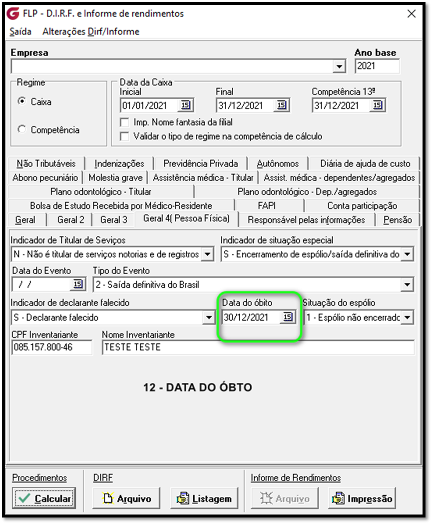Click the Nome Inventariante field
The width and height of the screenshot is (432, 524).
tap(258, 347)
